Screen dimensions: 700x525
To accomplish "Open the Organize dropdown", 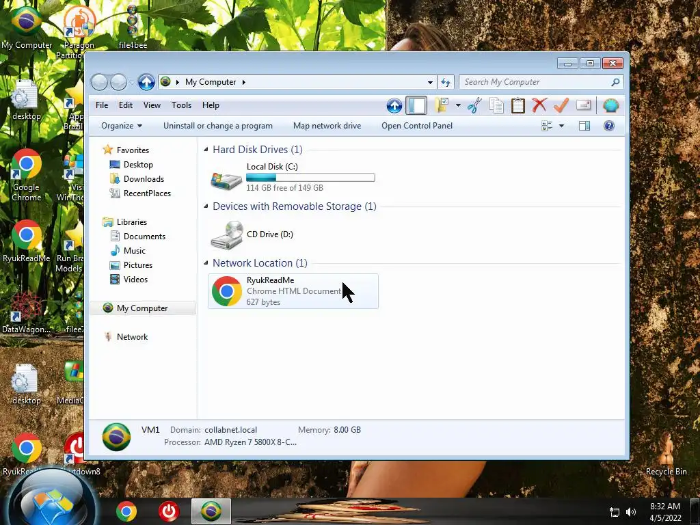I will pos(122,126).
